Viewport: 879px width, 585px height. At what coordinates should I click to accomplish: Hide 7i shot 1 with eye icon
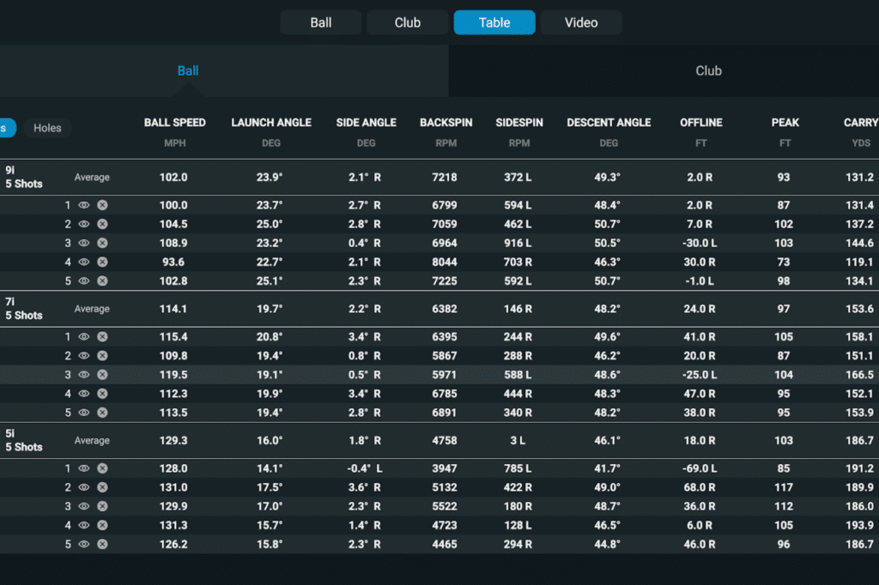tap(84, 337)
